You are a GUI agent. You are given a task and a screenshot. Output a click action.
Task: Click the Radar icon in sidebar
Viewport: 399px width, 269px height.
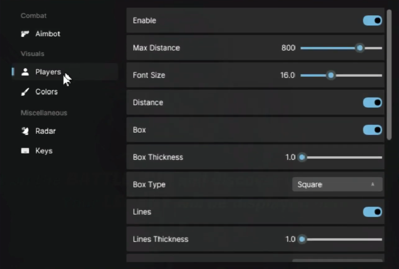25,131
